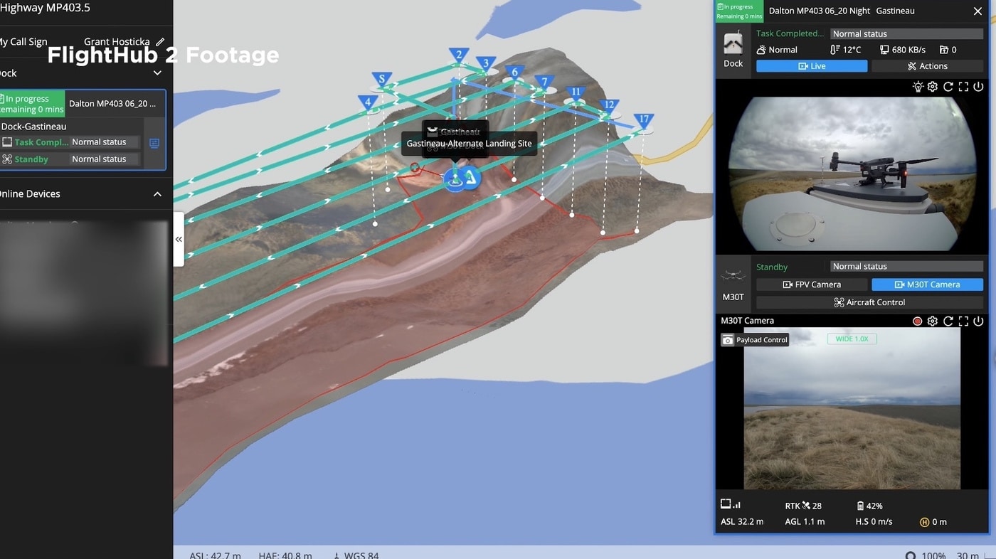This screenshot has width=996, height=559.
Task: Open dock camera settings gear
Action: click(x=933, y=87)
